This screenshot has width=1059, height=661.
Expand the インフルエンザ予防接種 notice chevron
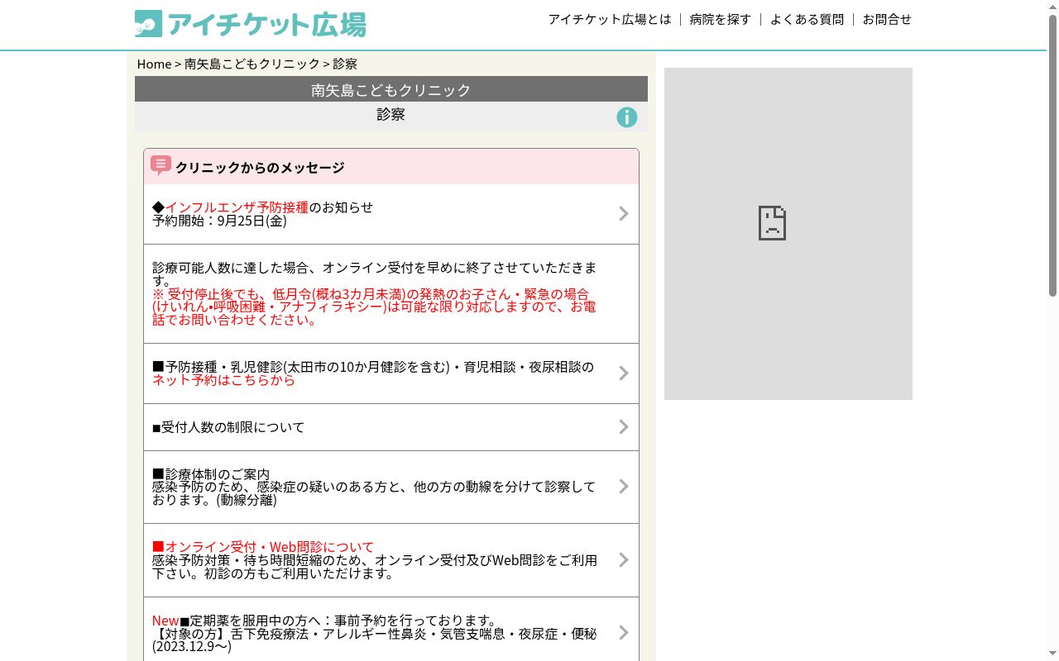point(624,214)
